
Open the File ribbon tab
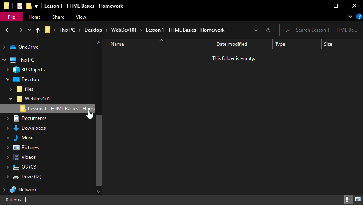pyautogui.click(x=11, y=17)
